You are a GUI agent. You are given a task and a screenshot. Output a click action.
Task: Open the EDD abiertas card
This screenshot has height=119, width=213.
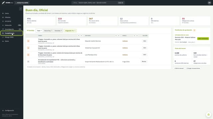(x=164, y=21)
